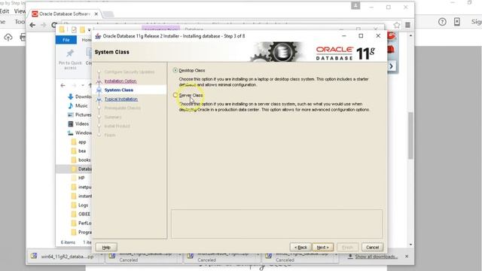Select the Windows drive in navigation pane
Viewport: 482px width, 271px height.
(80, 133)
